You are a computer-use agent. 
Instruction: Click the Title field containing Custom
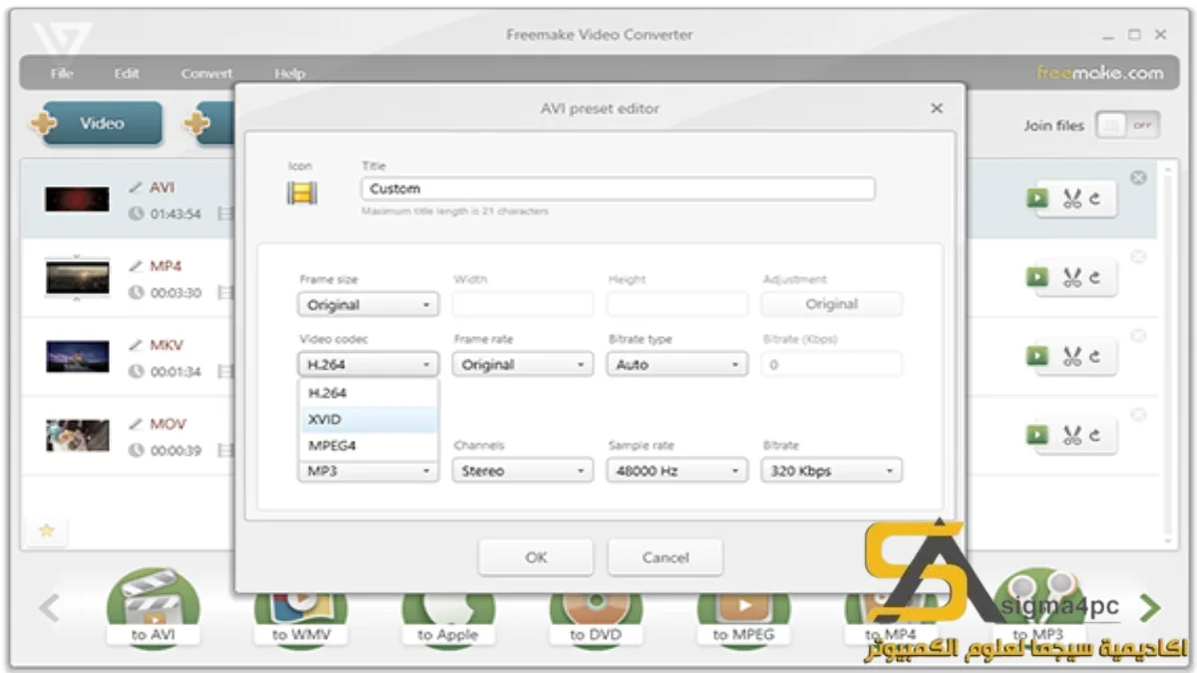(618, 188)
